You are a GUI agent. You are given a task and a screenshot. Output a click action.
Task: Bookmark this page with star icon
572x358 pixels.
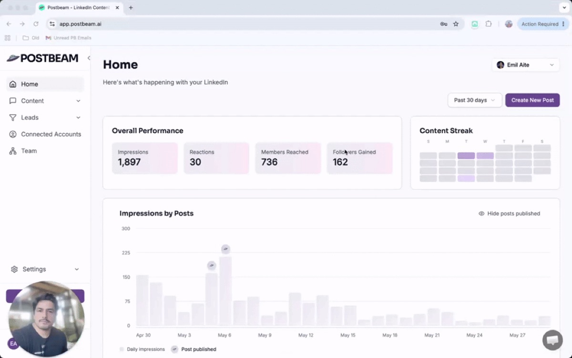456,24
